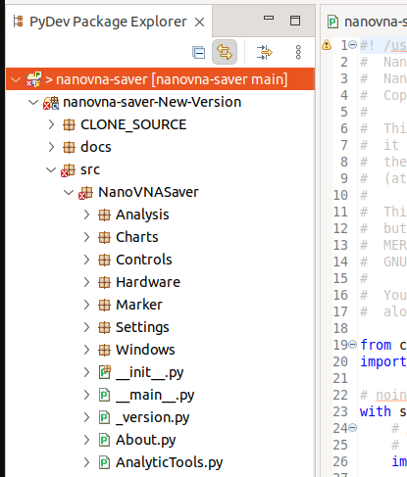Expand the Settings package
The width and height of the screenshot is (407, 477).
coord(86,327)
